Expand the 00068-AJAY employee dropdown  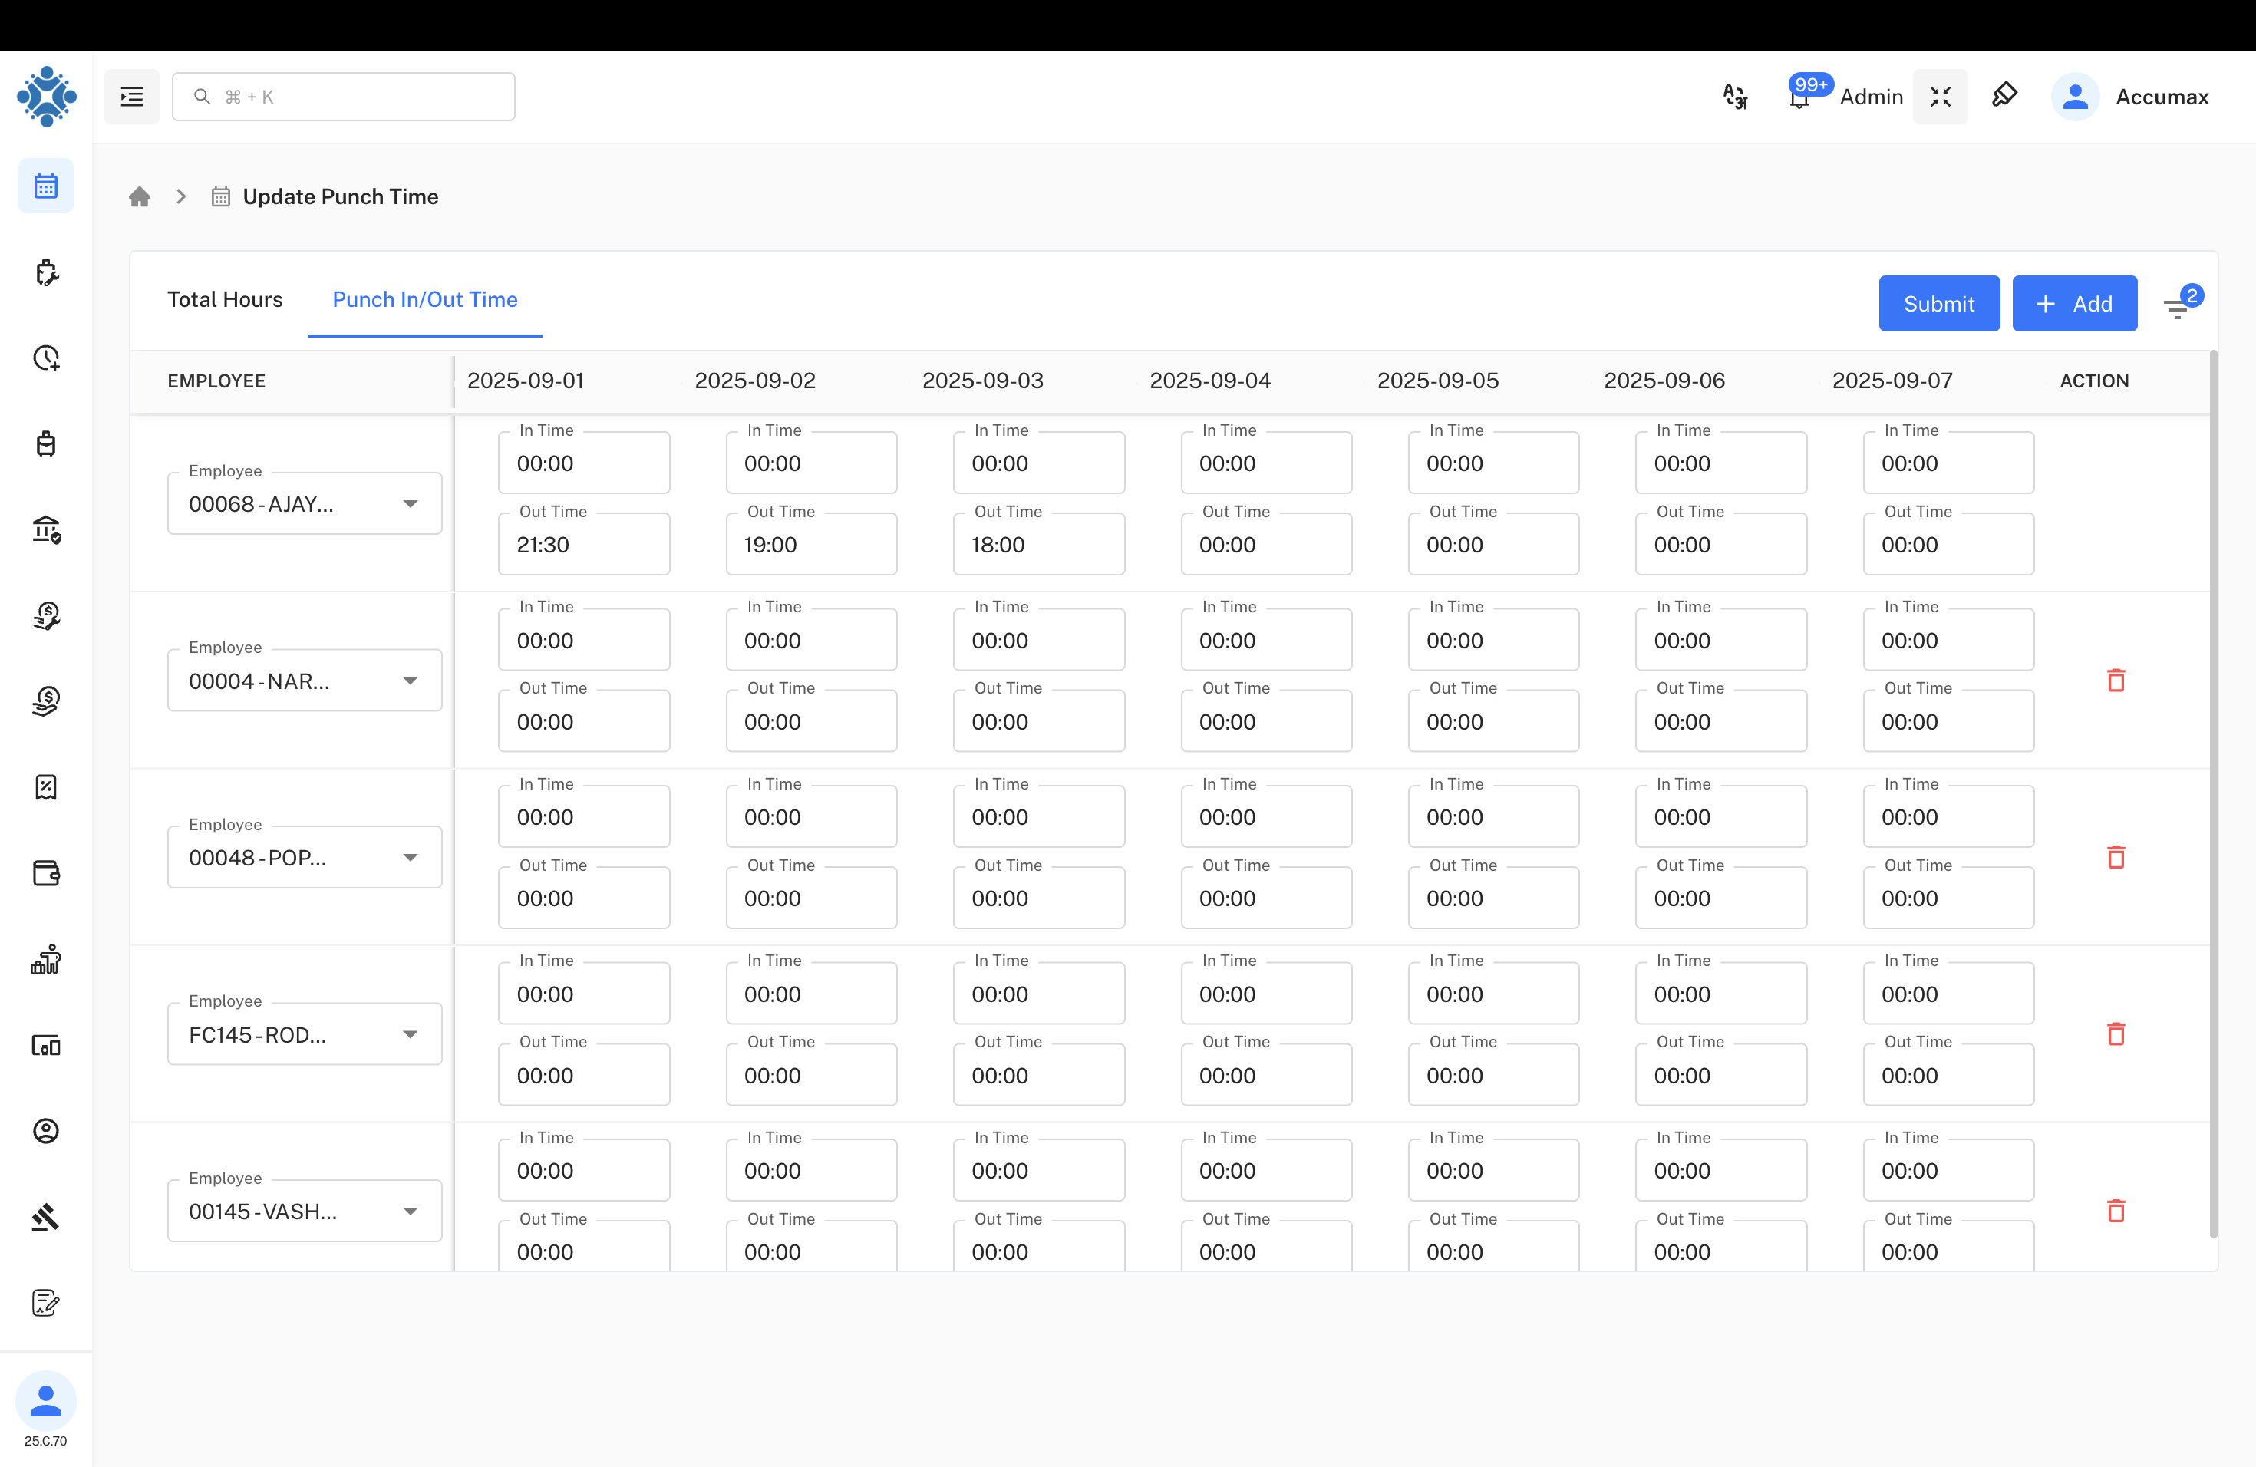click(x=410, y=503)
